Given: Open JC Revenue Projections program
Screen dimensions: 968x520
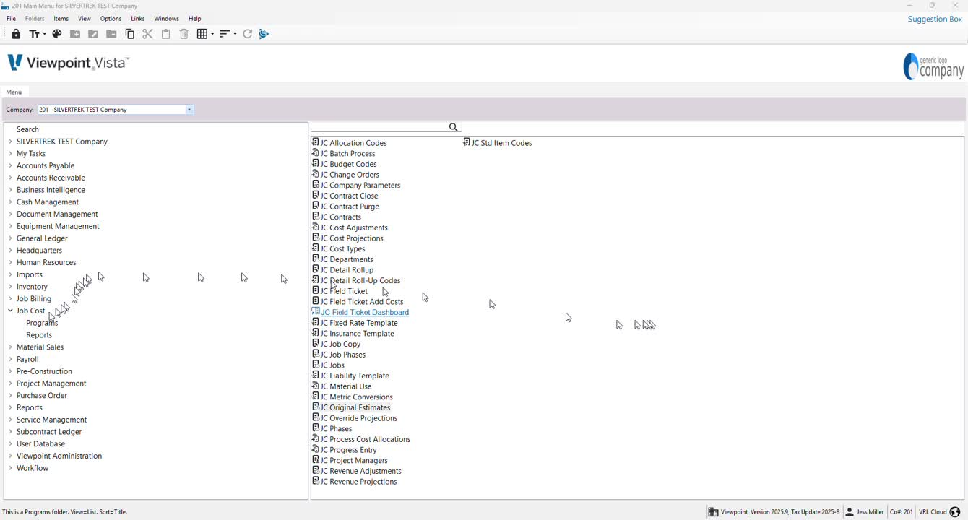Looking at the screenshot, I should pyautogui.click(x=359, y=482).
